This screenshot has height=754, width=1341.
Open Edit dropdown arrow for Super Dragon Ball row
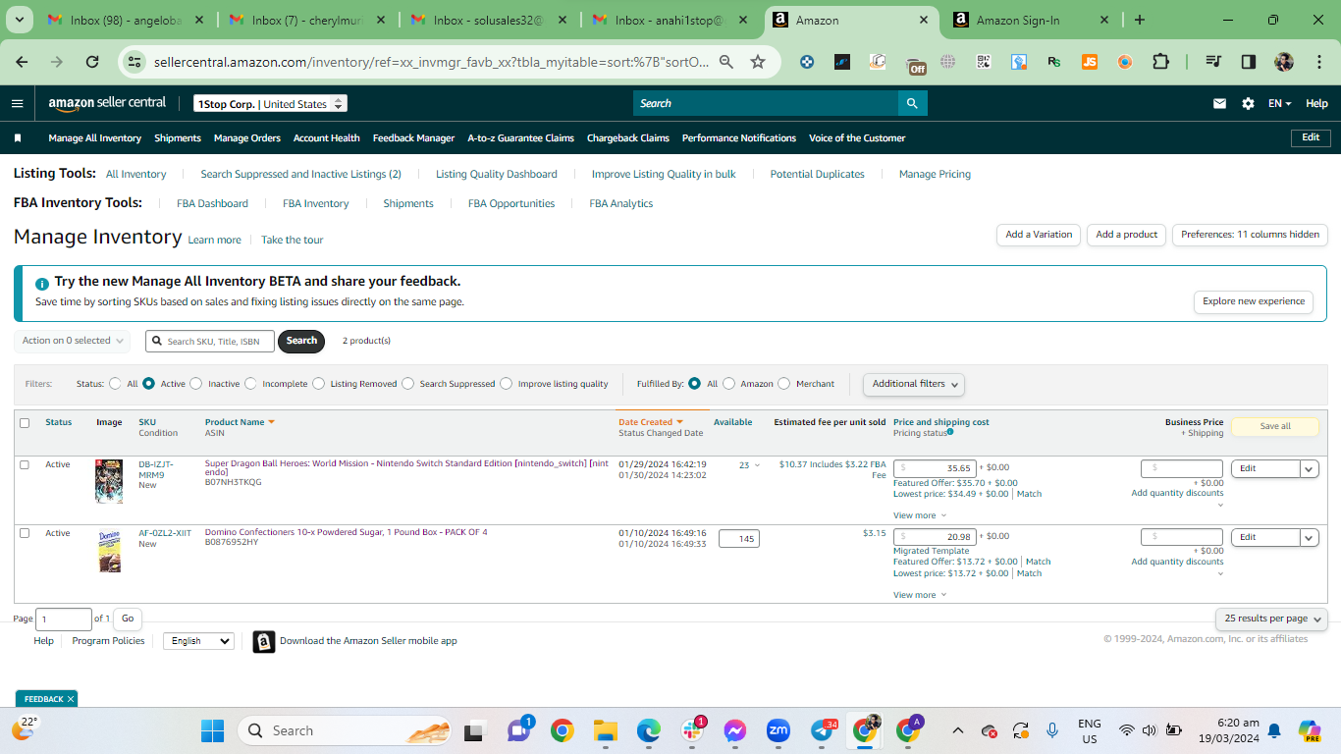point(1310,468)
